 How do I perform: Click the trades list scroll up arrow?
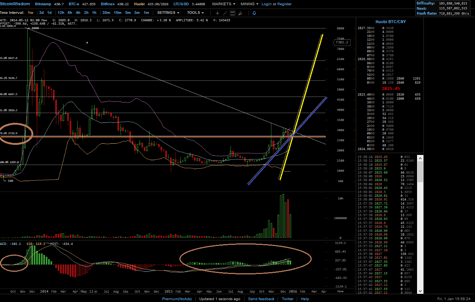click(420, 158)
